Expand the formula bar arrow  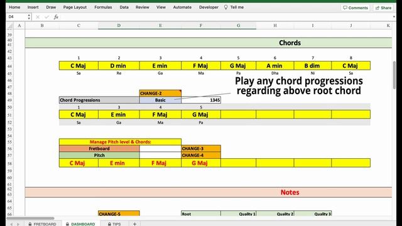394,17
